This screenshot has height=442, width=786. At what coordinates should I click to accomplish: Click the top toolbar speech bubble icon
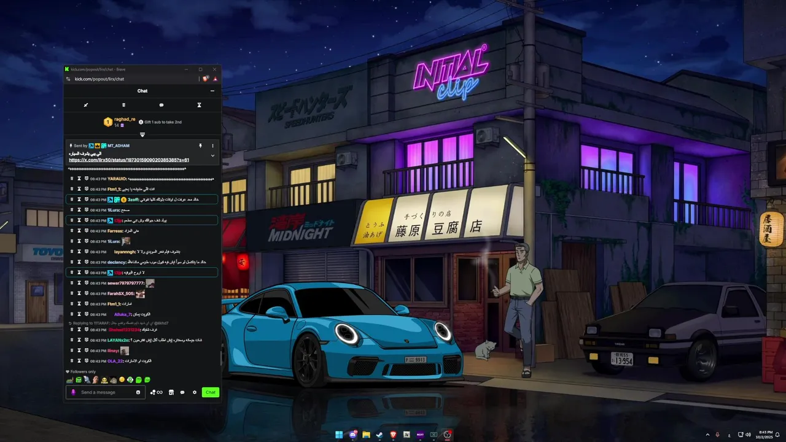161,105
